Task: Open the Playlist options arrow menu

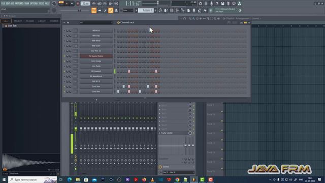Action: (181, 18)
